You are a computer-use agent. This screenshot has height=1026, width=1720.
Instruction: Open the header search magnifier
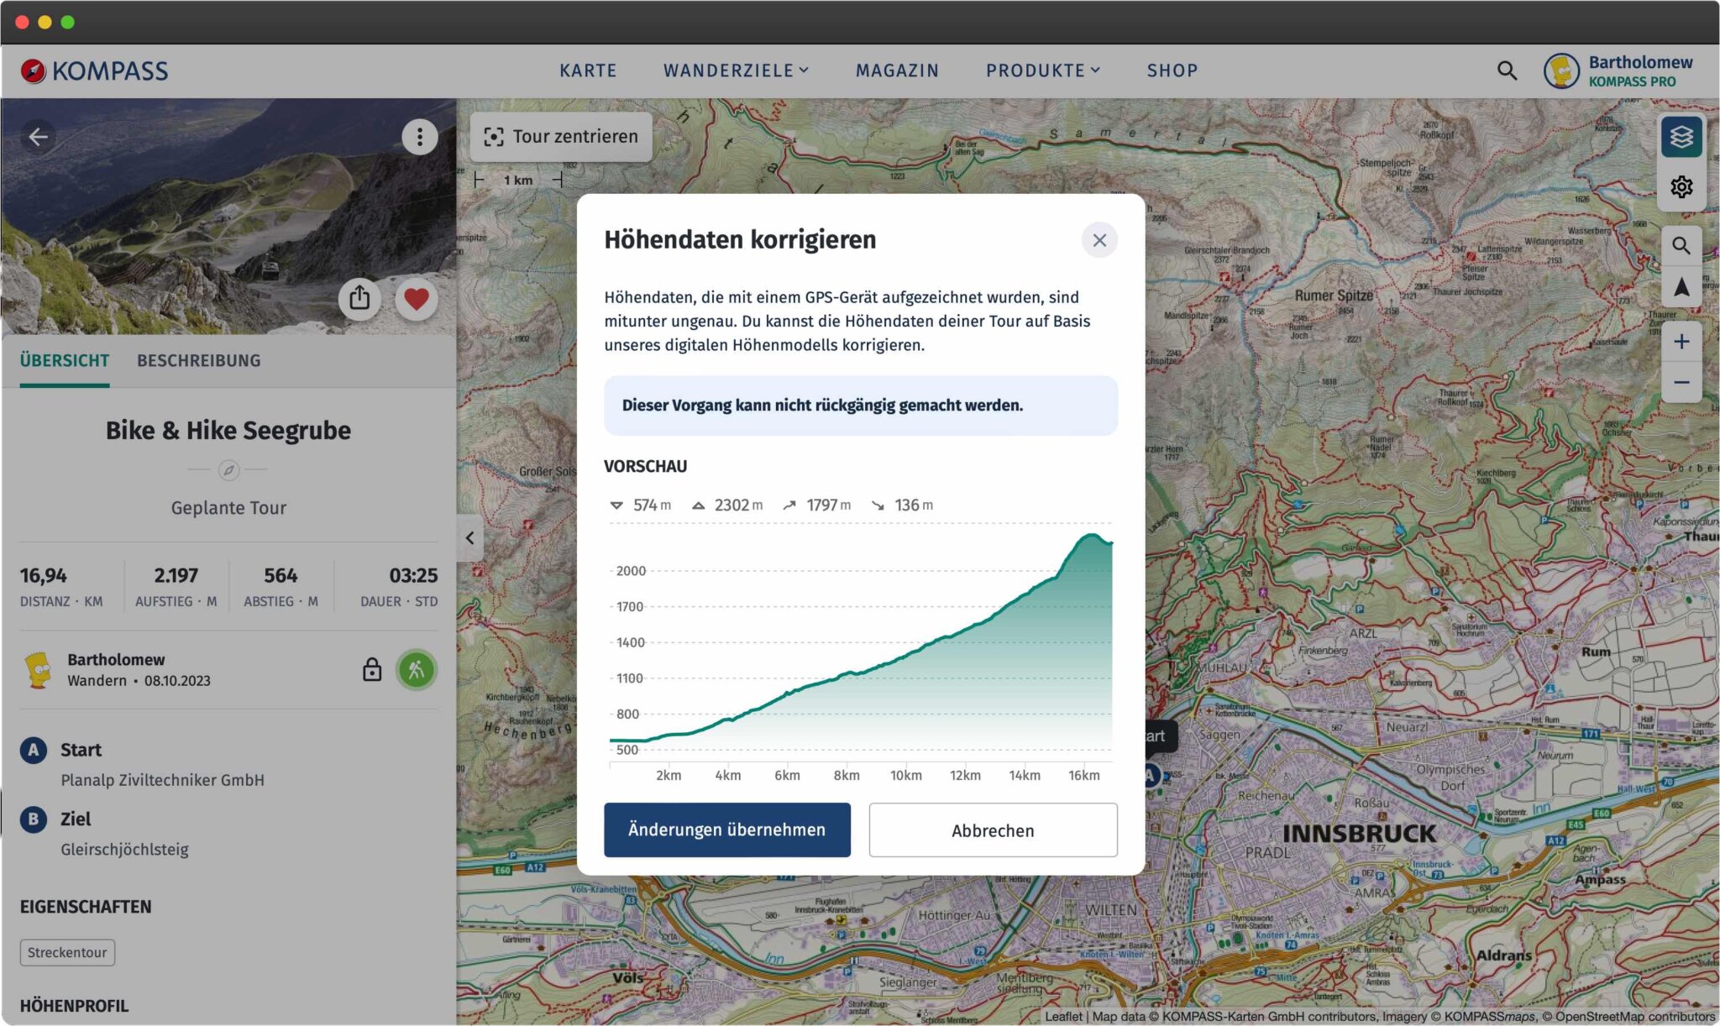point(1507,71)
